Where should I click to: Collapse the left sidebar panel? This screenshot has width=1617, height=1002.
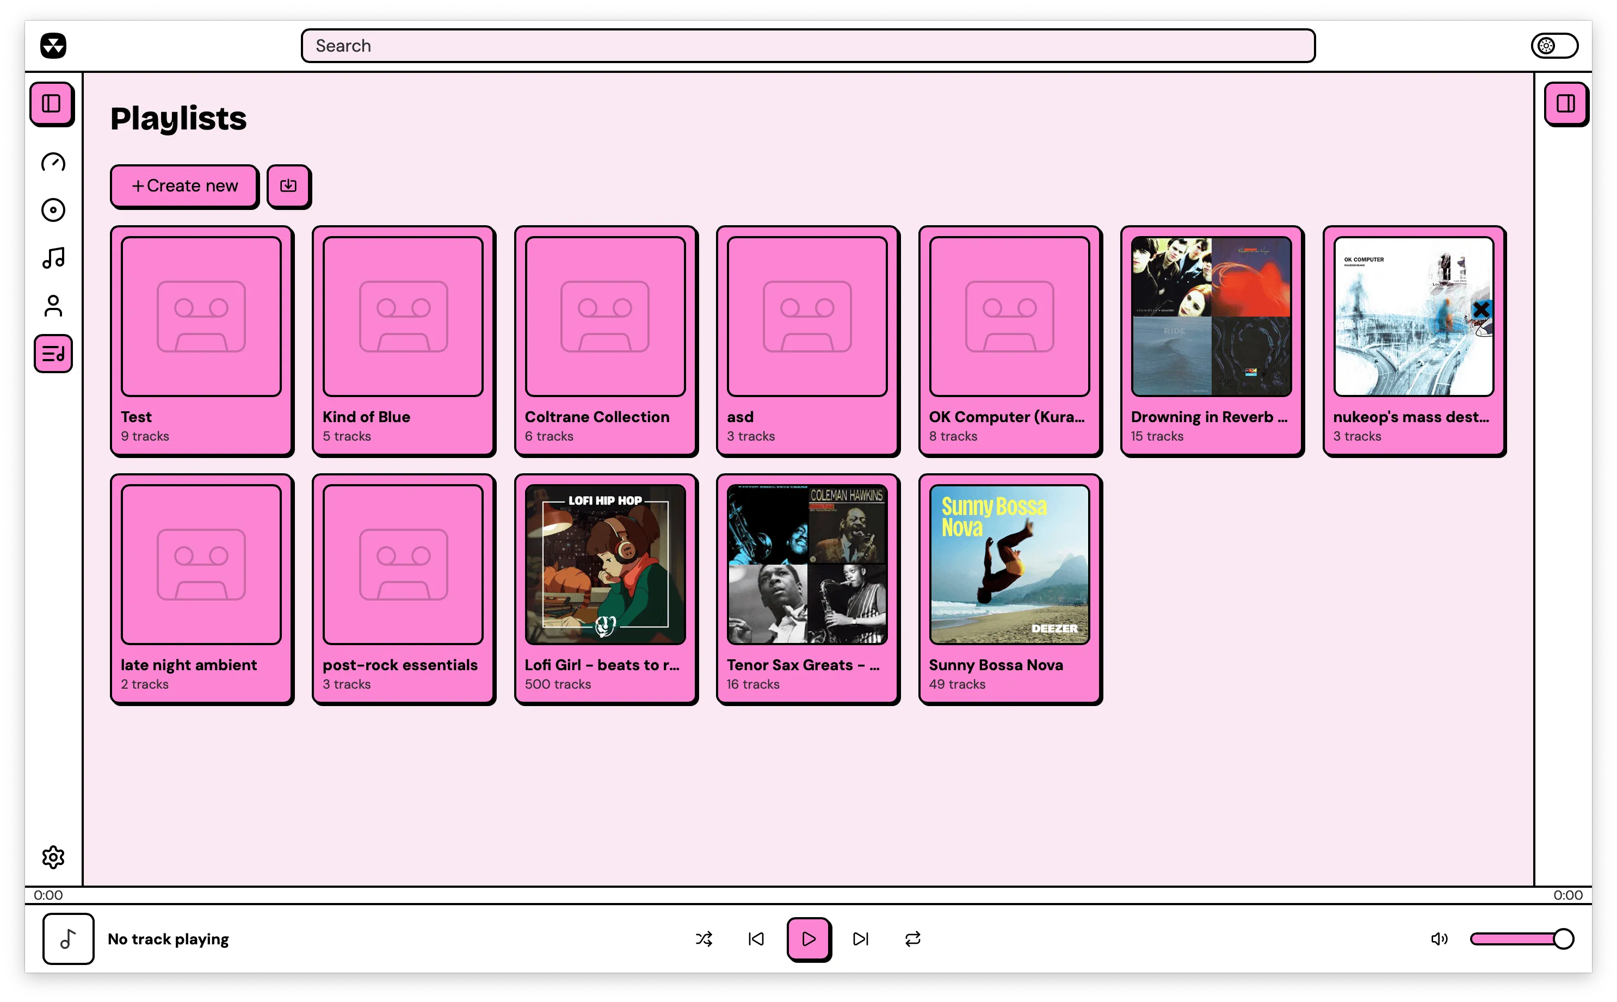click(x=52, y=103)
